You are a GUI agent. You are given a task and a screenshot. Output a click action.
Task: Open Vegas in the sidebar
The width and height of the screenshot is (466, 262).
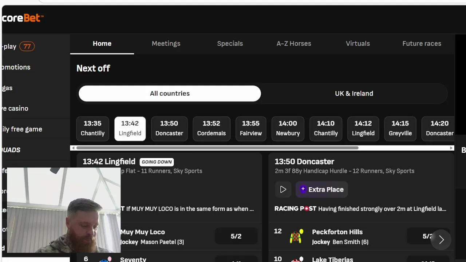point(7,88)
